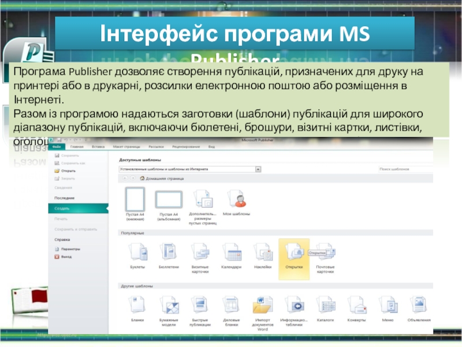Switch to the Вставка ribbon tab
The width and height of the screenshot is (462, 347).
coord(98,147)
